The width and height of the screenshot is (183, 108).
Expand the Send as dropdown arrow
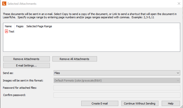(178, 73)
